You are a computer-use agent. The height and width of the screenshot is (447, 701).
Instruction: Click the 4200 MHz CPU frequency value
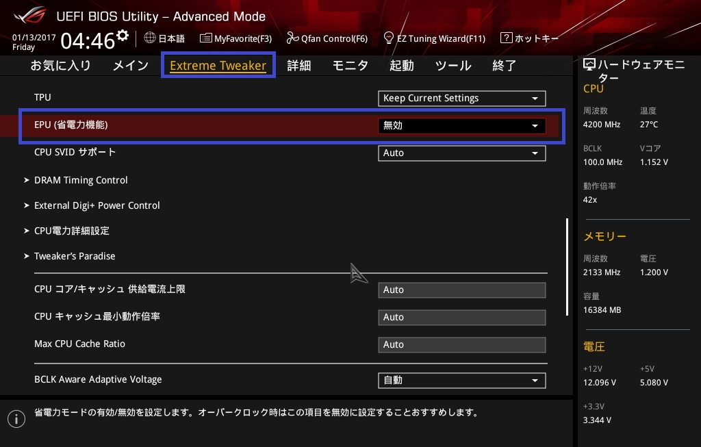click(602, 125)
